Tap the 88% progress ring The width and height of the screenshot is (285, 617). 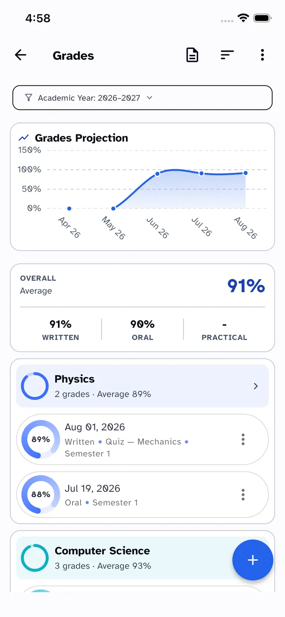pos(41,494)
